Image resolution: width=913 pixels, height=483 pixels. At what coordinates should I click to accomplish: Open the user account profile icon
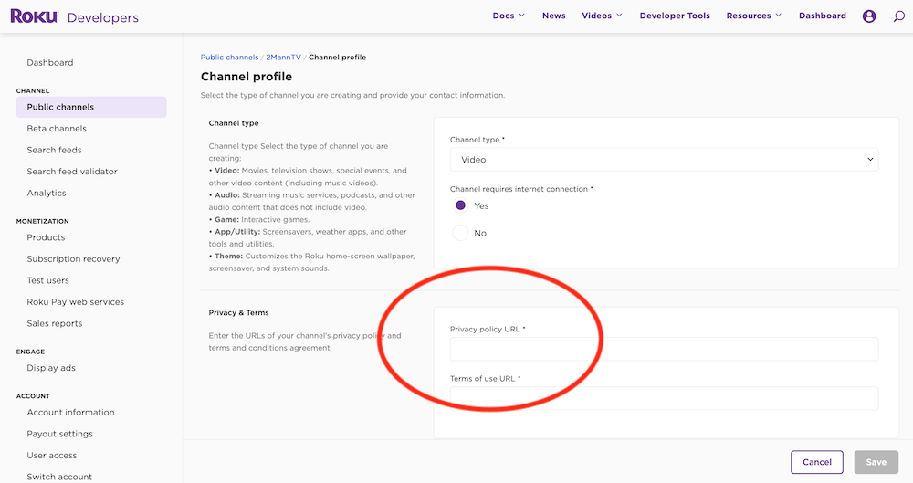tap(869, 16)
